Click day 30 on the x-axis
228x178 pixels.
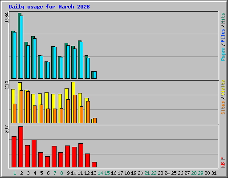[x=207, y=173]
